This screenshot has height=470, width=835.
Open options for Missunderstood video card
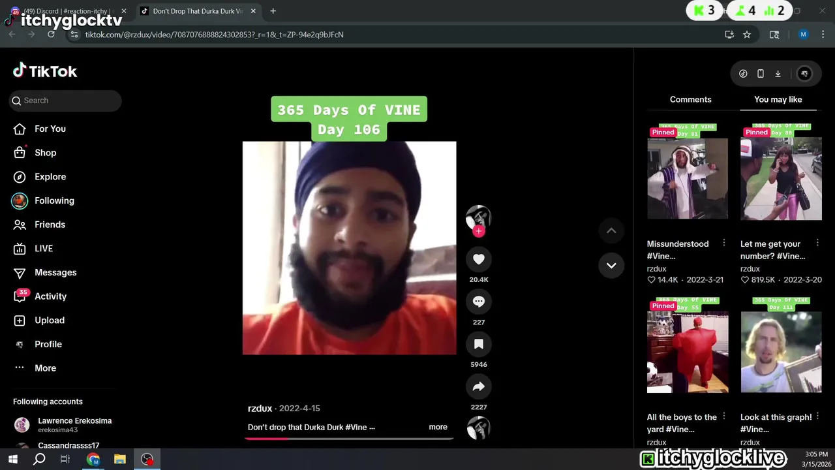[723, 243]
